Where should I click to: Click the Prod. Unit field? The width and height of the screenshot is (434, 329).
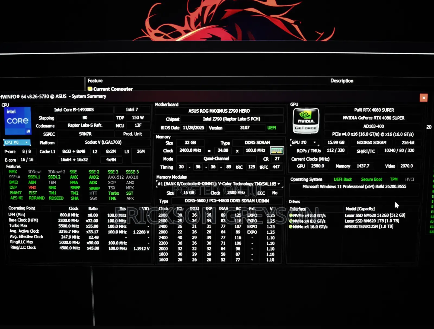tap(132, 134)
